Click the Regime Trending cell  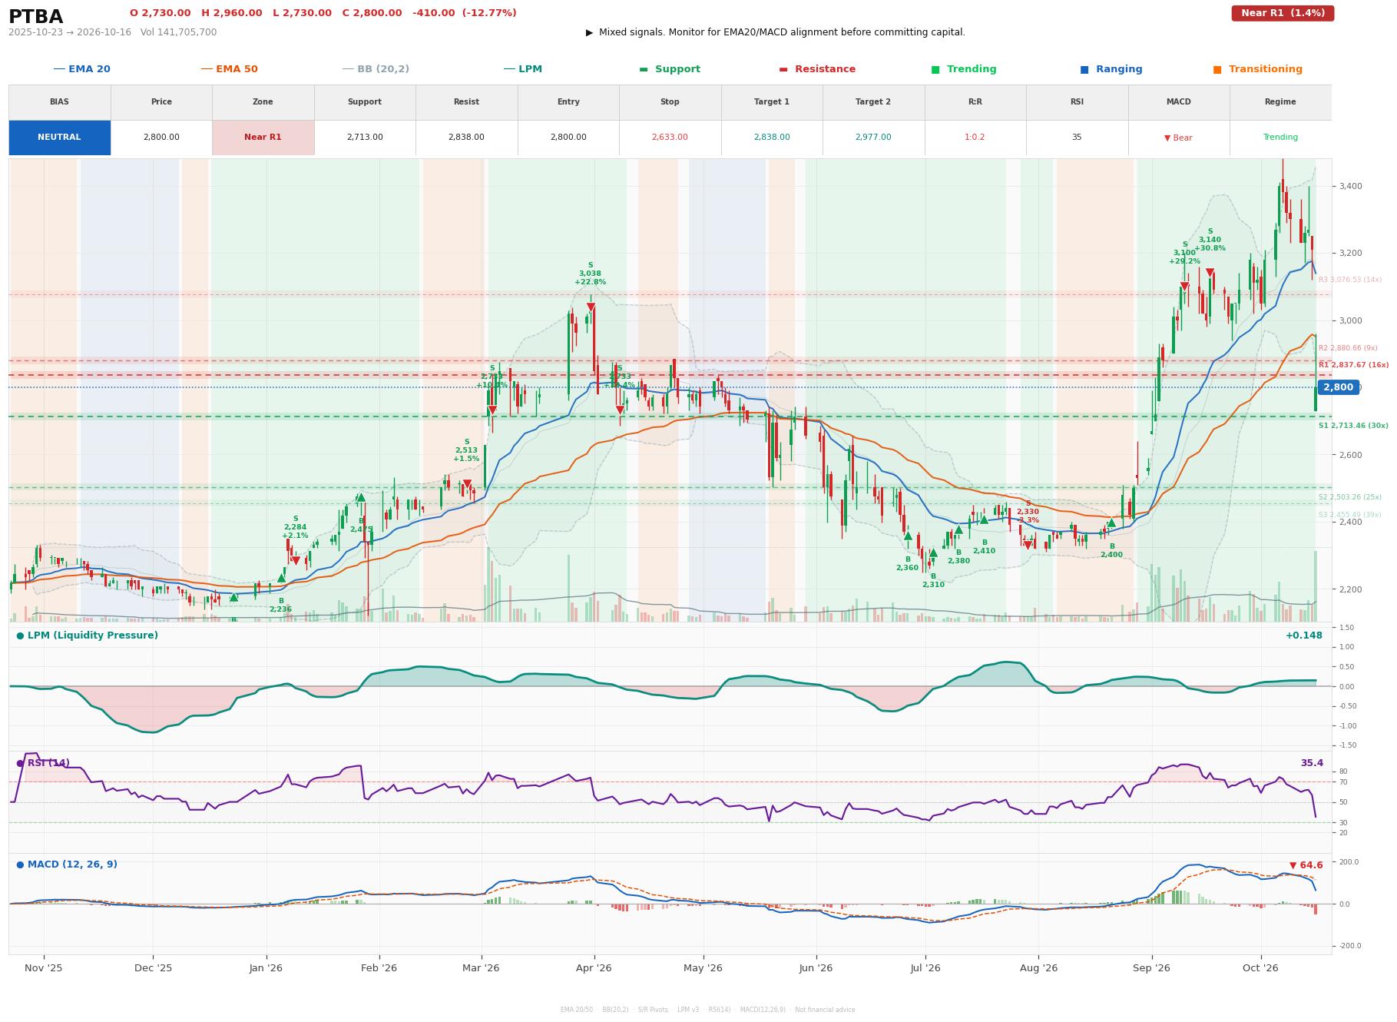[x=1280, y=138]
